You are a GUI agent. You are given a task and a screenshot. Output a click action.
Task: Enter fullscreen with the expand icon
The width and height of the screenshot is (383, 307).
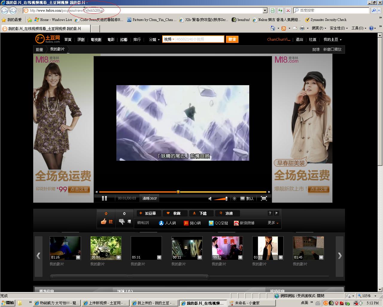pyautogui.click(x=264, y=198)
